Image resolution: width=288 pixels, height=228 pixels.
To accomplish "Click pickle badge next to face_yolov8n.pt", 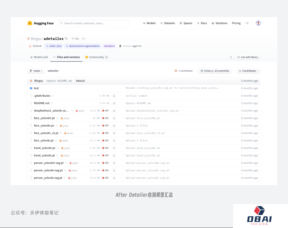I will (64, 126).
